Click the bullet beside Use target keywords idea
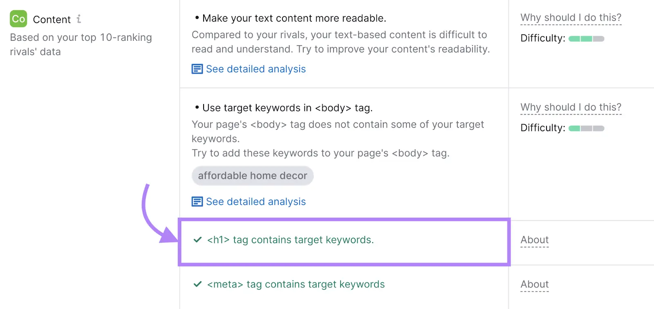 tap(196, 107)
